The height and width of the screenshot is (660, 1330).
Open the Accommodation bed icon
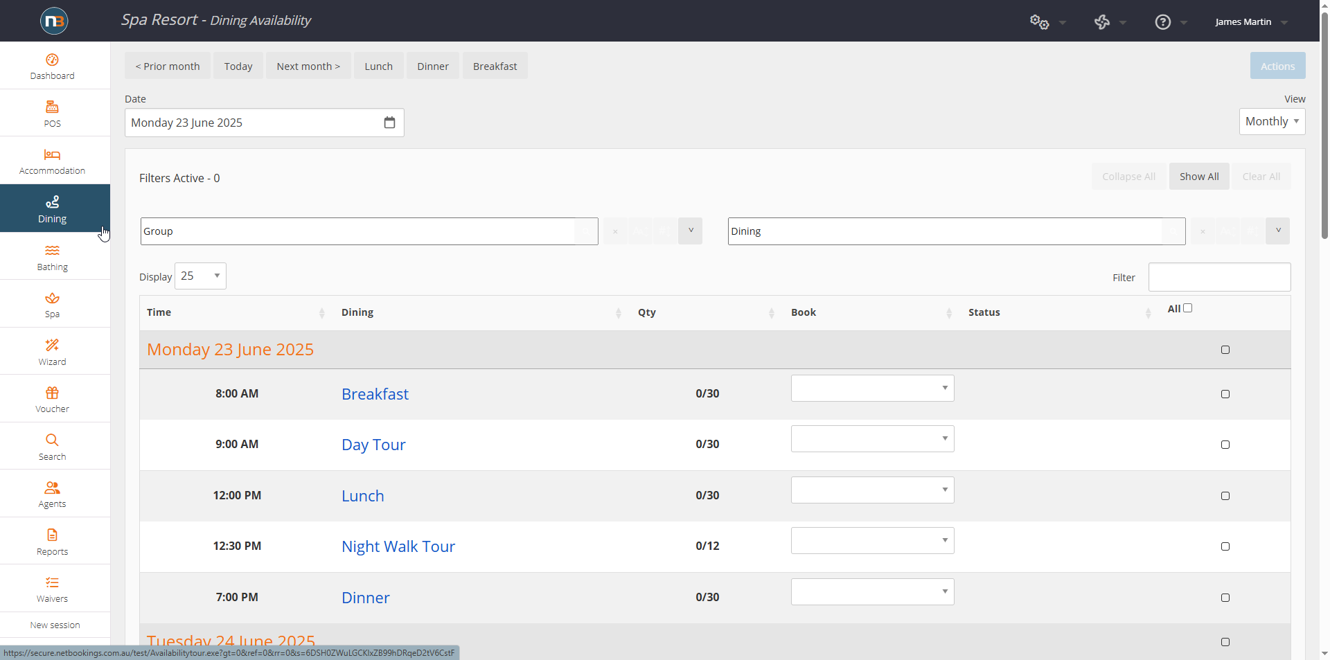coord(52,154)
